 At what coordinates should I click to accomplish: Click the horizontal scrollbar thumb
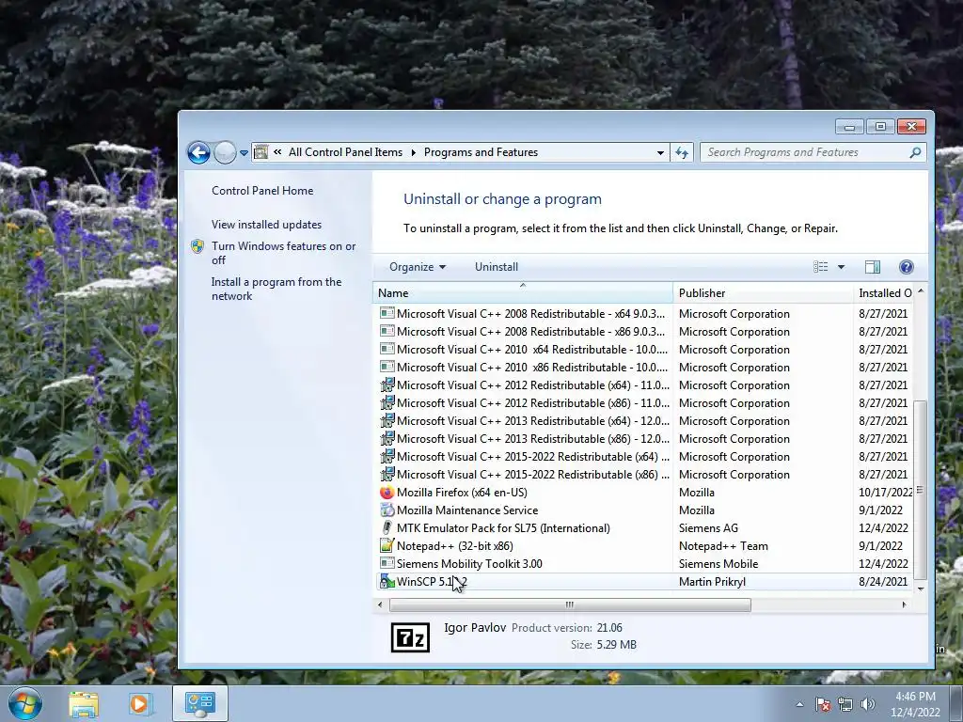pyautogui.click(x=570, y=604)
